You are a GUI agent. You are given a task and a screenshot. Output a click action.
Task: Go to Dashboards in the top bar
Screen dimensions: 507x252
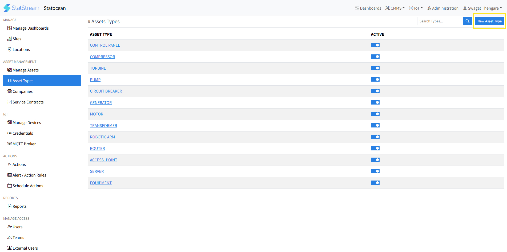tap(368, 8)
